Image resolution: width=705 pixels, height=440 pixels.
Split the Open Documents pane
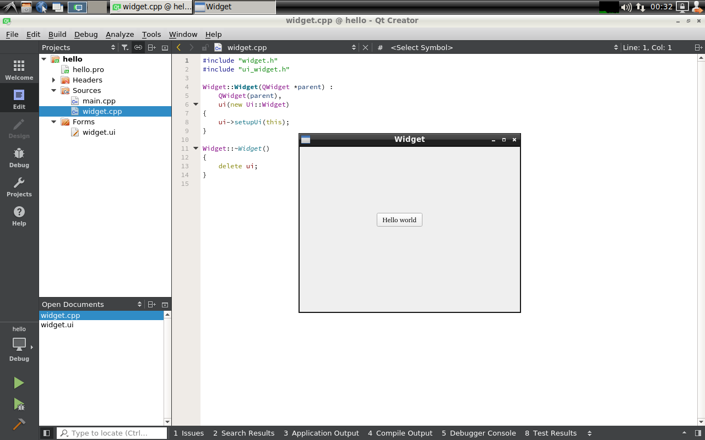tap(152, 304)
